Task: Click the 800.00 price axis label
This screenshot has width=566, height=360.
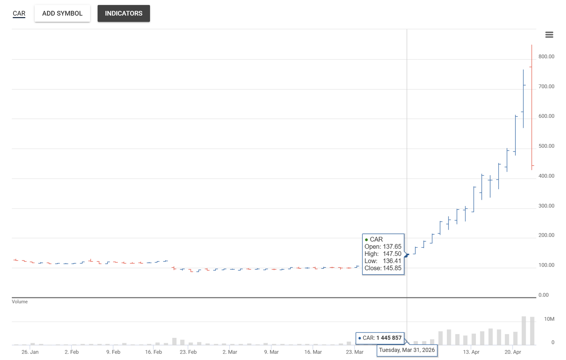Action: point(546,57)
